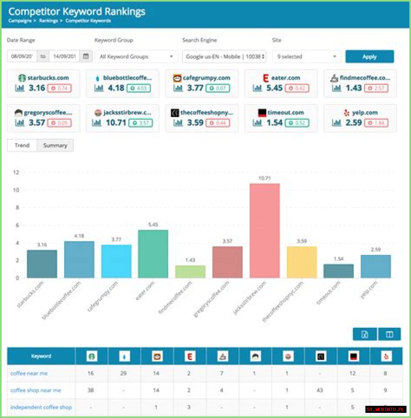The image size is (411, 418).
Task: Click the thecoffeeshopny.com yellow bar
Action: pos(302,262)
